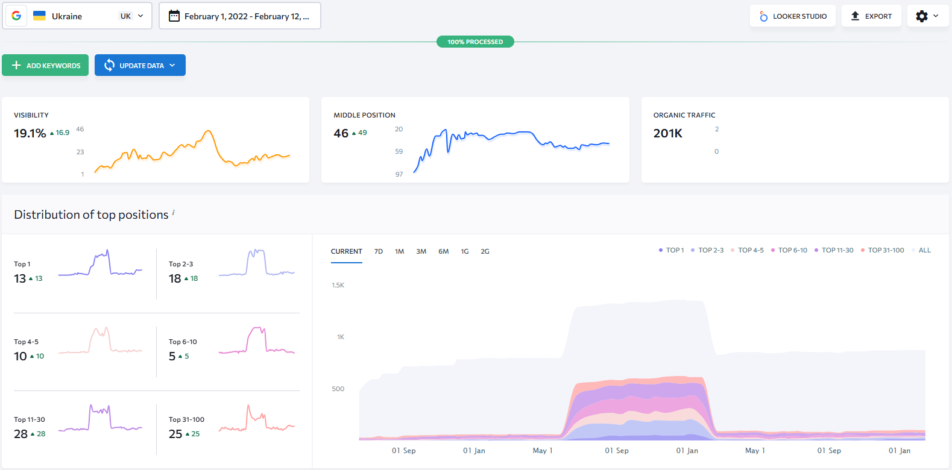Expand the Update Data dropdown arrow
This screenshot has width=952, height=470.
[x=172, y=65]
